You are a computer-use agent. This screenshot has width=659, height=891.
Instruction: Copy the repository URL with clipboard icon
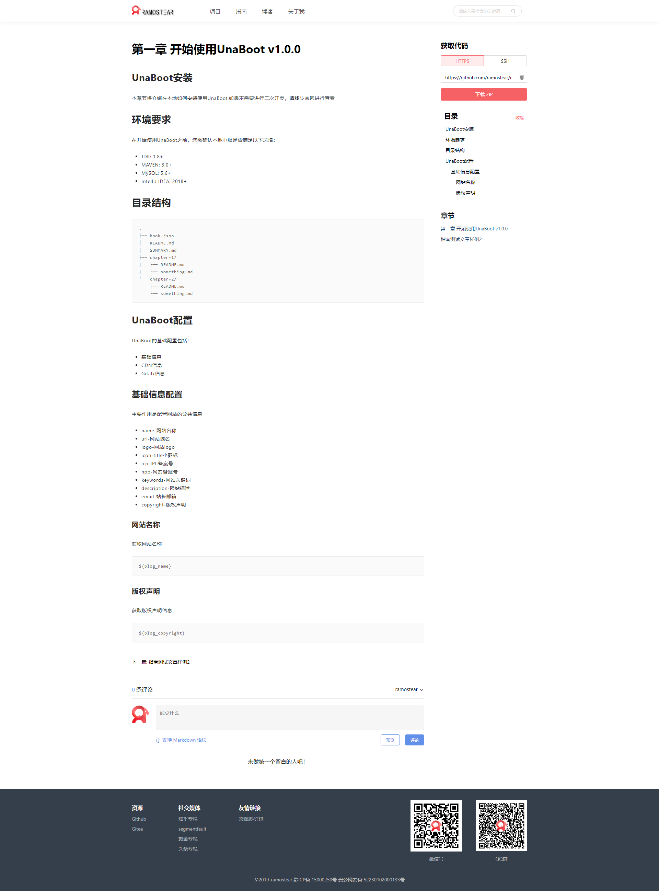(521, 77)
